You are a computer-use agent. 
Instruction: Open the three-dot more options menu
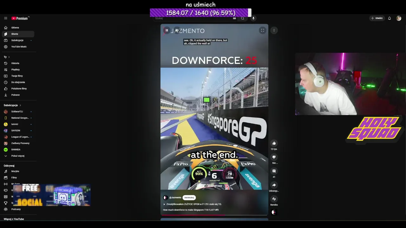(274, 30)
